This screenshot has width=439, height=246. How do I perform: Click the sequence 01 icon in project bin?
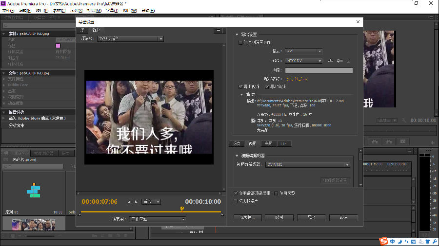(34, 191)
